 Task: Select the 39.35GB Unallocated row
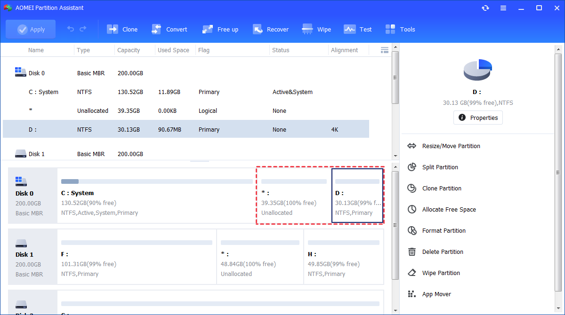click(x=186, y=111)
